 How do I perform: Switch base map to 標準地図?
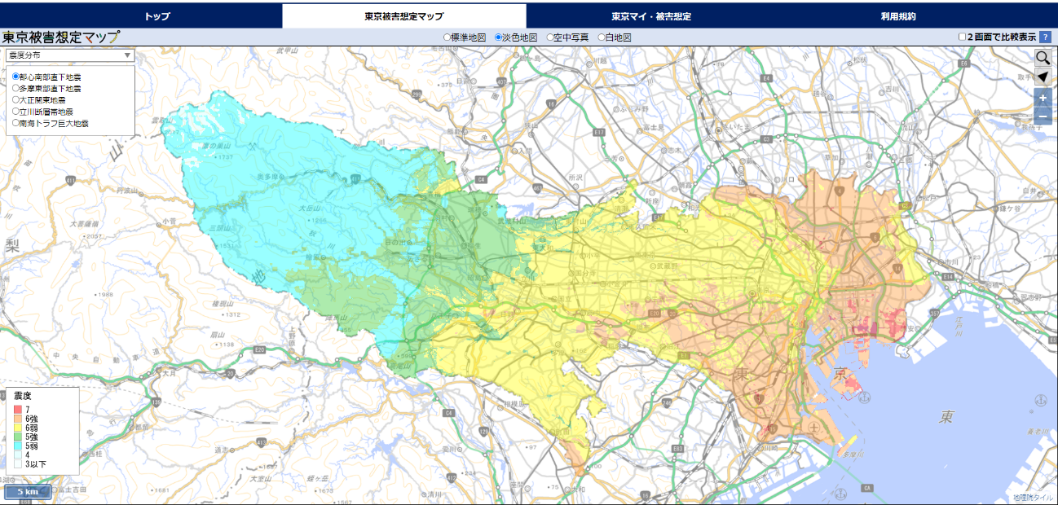(x=447, y=37)
